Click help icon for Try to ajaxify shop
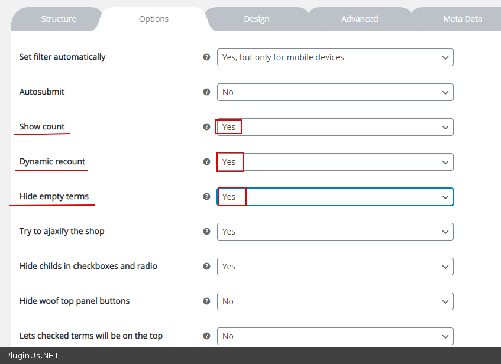501x364 pixels. pos(206,232)
